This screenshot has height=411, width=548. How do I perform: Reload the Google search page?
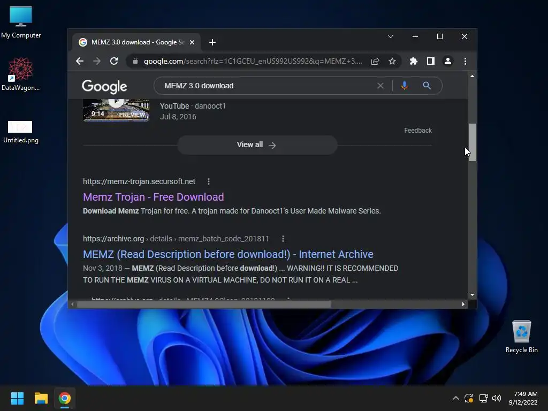tap(114, 61)
